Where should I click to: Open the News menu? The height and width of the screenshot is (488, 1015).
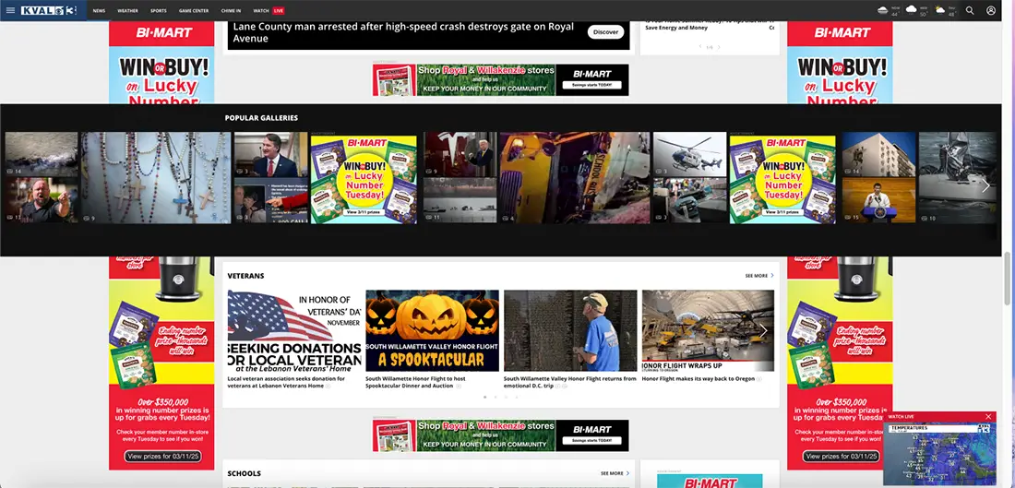click(99, 10)
